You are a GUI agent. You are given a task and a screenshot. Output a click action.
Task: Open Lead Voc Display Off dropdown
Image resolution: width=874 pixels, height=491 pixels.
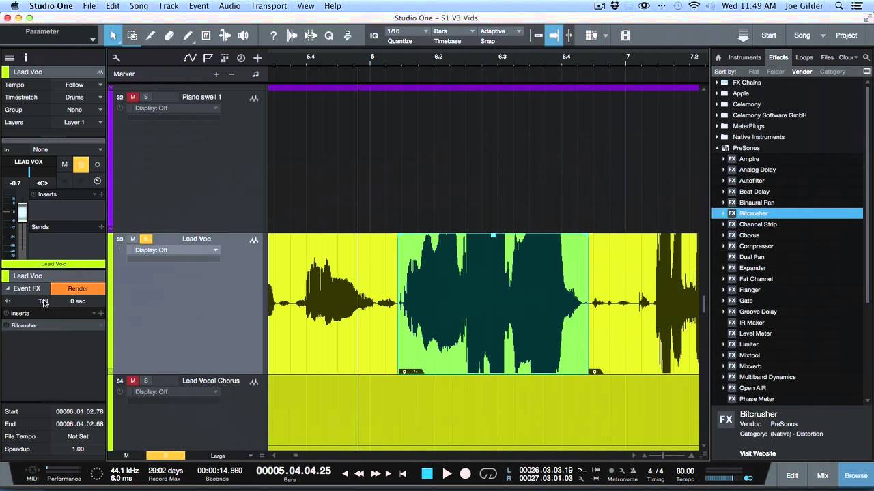[x=177, y=250]
